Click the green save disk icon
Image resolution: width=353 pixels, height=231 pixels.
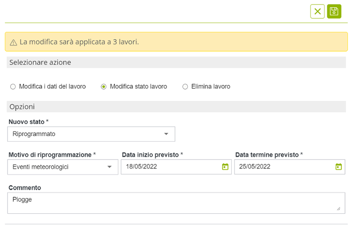point(334,12)
